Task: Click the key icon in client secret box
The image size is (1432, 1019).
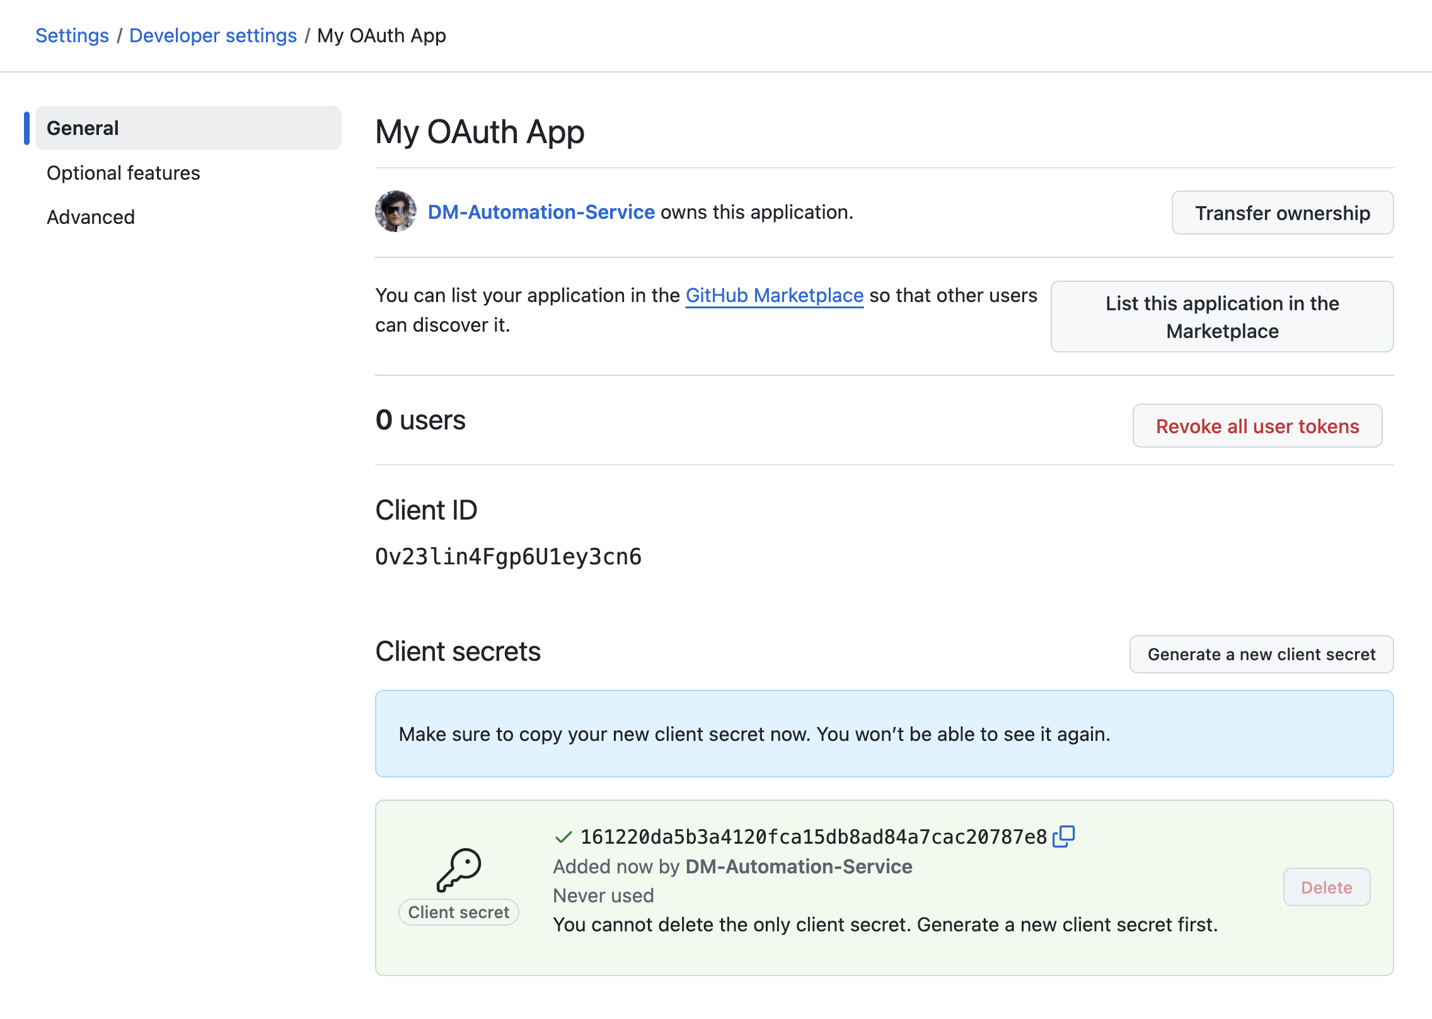Action: click(x=459, y=870)
